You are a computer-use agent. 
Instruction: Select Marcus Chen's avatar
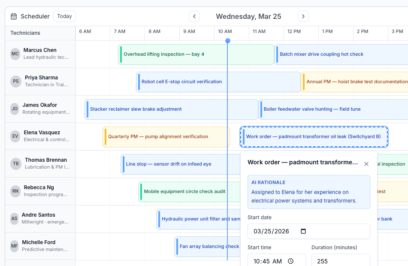pyautogui.click(x=15, y=54)
